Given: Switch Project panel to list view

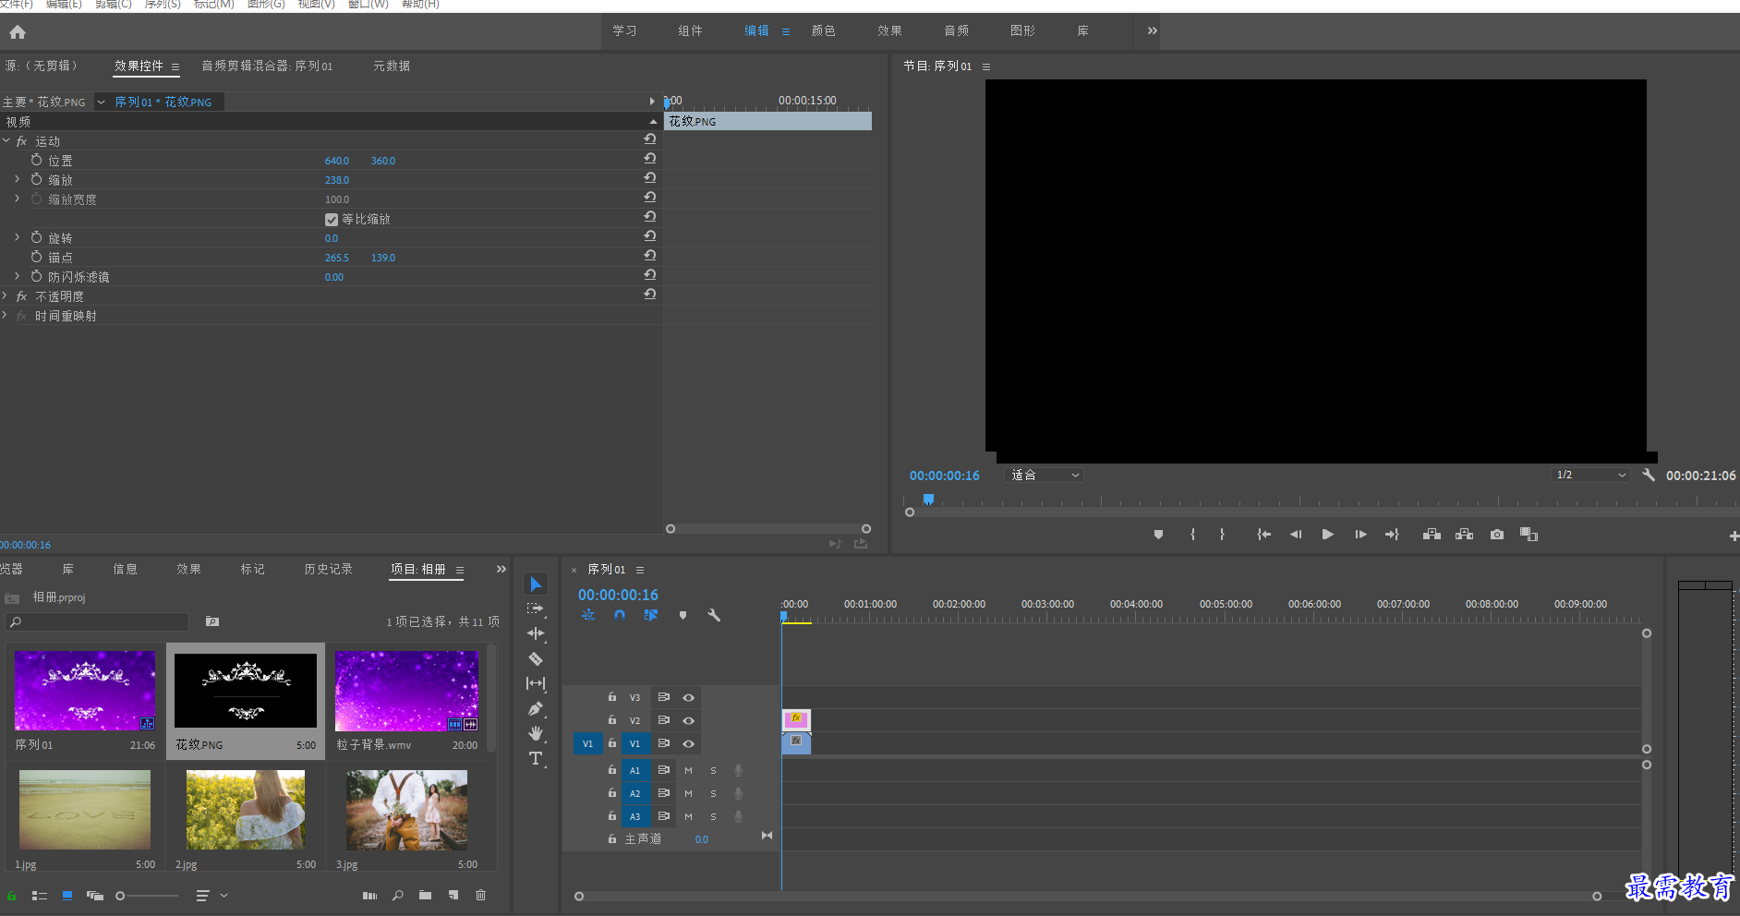Looking at the screenshot, I should (x=39, y=896).
